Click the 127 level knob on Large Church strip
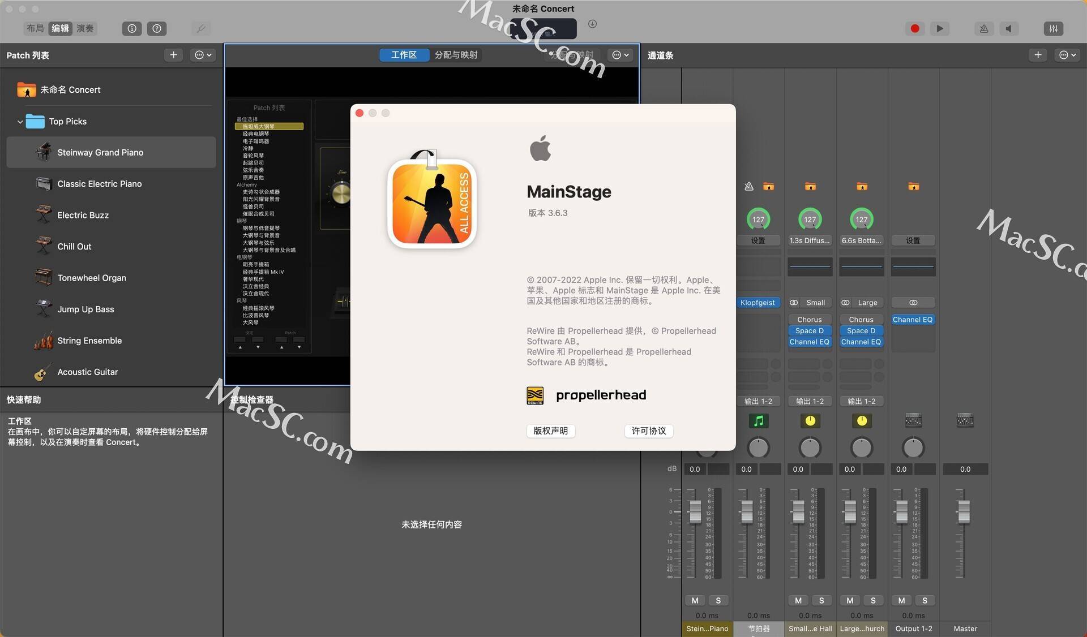The image size is (1087, 637). (x=862, y=219)
